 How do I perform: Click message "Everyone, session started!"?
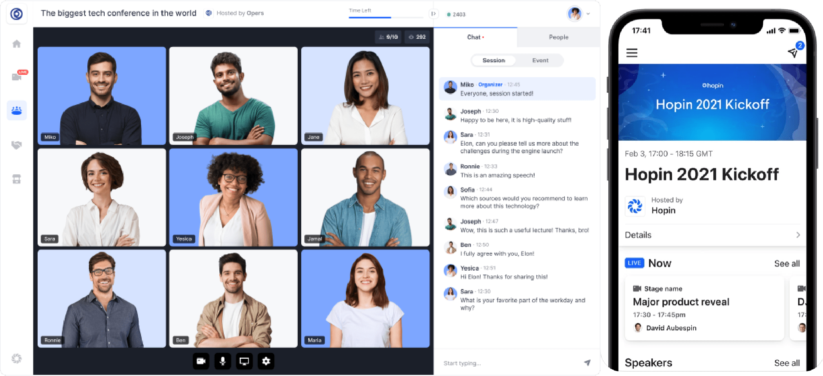497,94
